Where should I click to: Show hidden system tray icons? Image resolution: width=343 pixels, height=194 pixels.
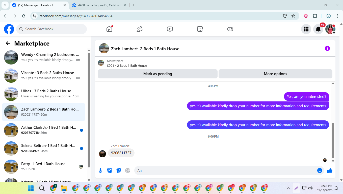coord(288,188)
